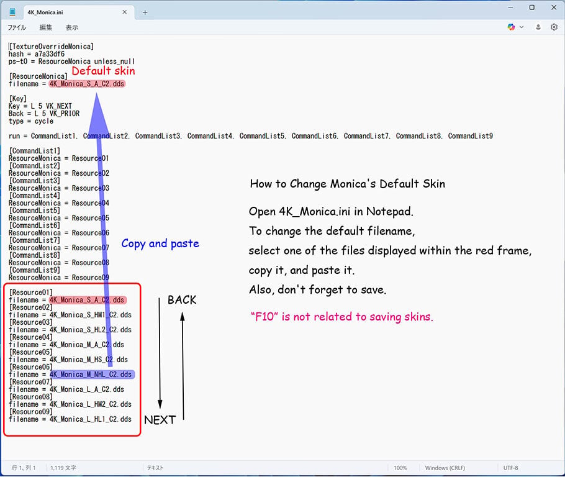
Task: Click the ResourceMonica = Resource09 line
Action: 59,278
